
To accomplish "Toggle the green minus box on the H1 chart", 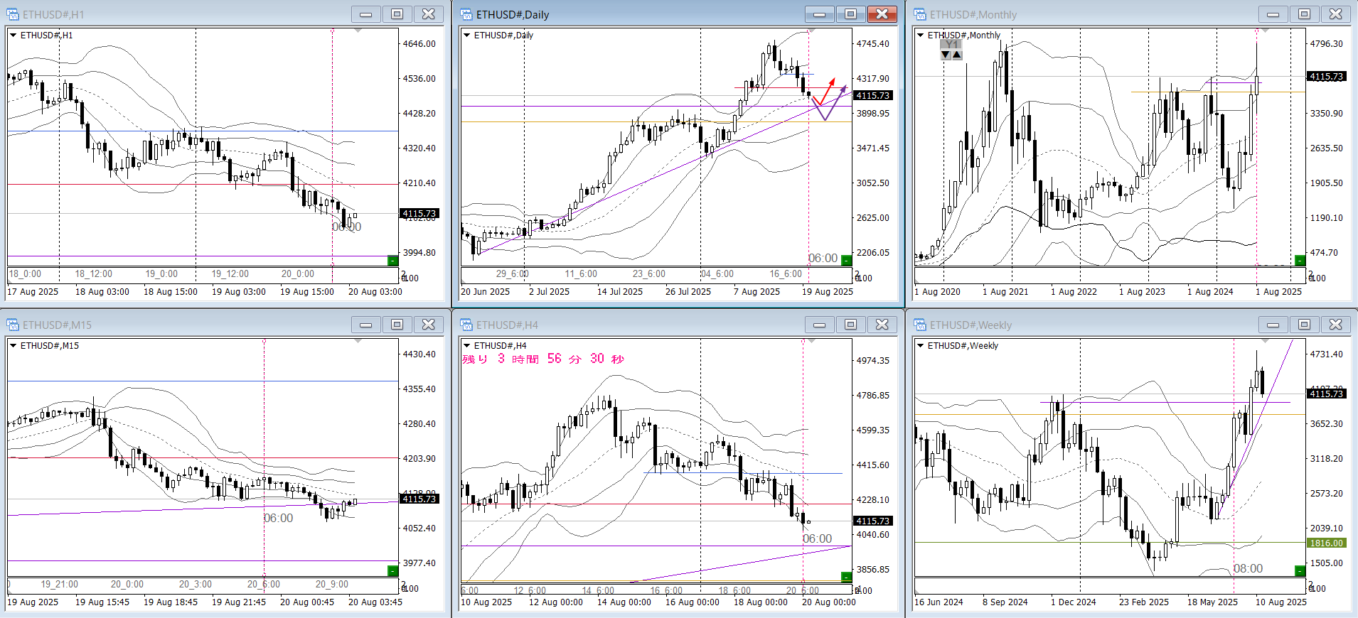I will [392, 261].
